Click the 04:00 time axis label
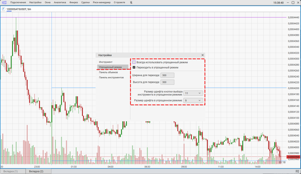The image size is (301, 174). 111,167
